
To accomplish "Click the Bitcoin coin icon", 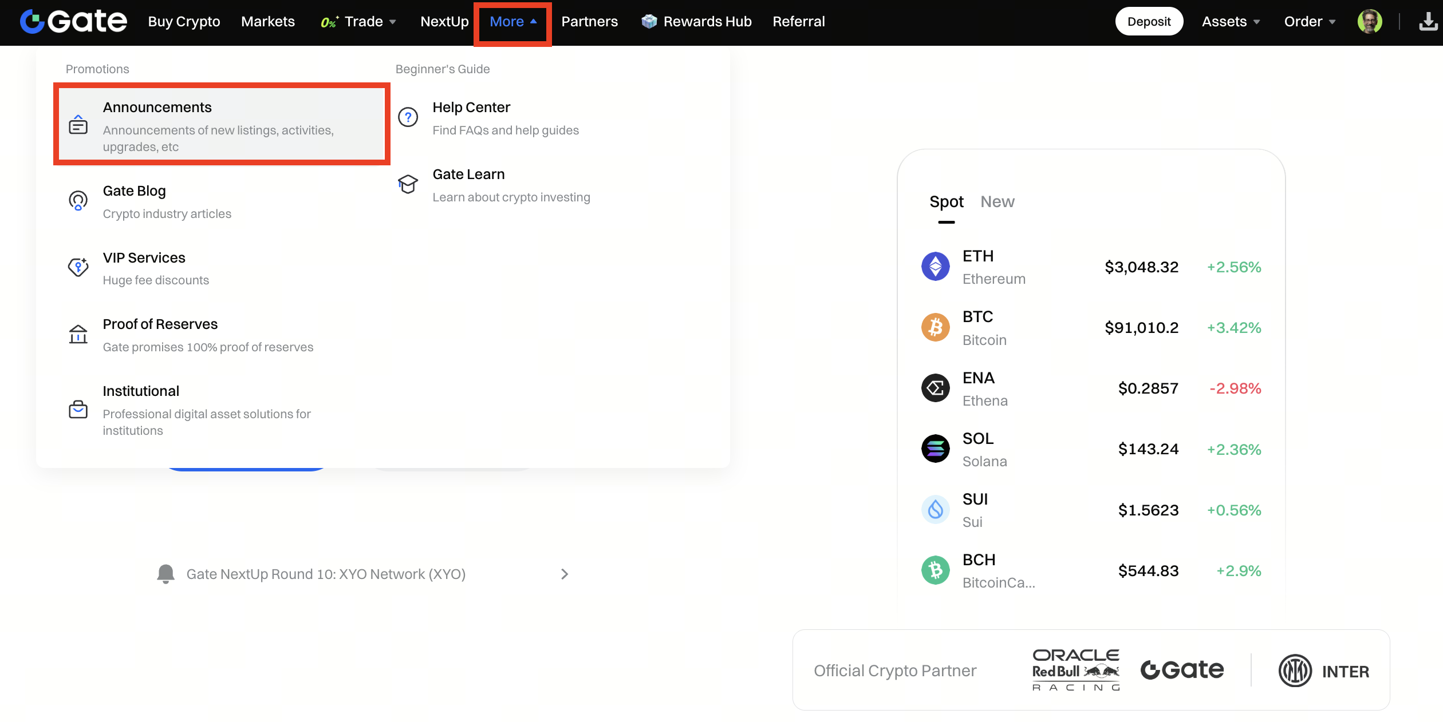I will [x=935, y=327].
